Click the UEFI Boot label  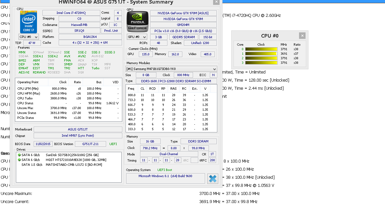(164, 170)
